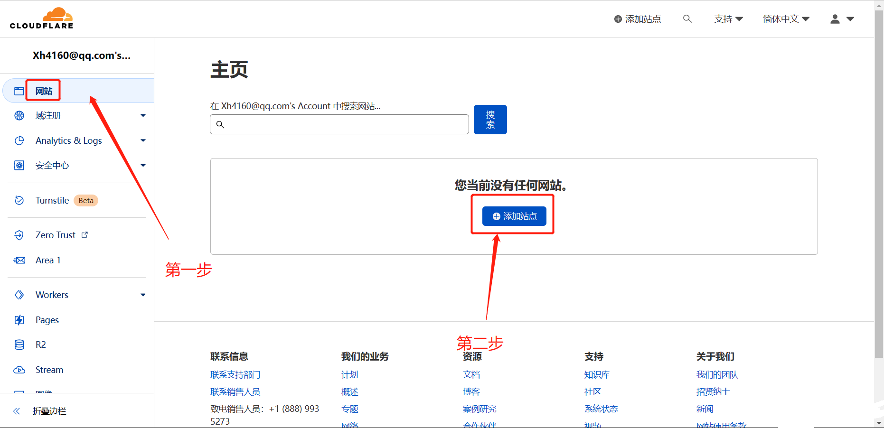Open 案例研究 footer link
Image resolution: width=884 pixels, height=428 pixels.
[480, 409]
